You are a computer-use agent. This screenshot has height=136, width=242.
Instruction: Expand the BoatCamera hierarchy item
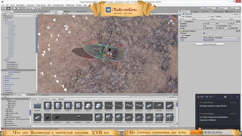pos(4,84)
